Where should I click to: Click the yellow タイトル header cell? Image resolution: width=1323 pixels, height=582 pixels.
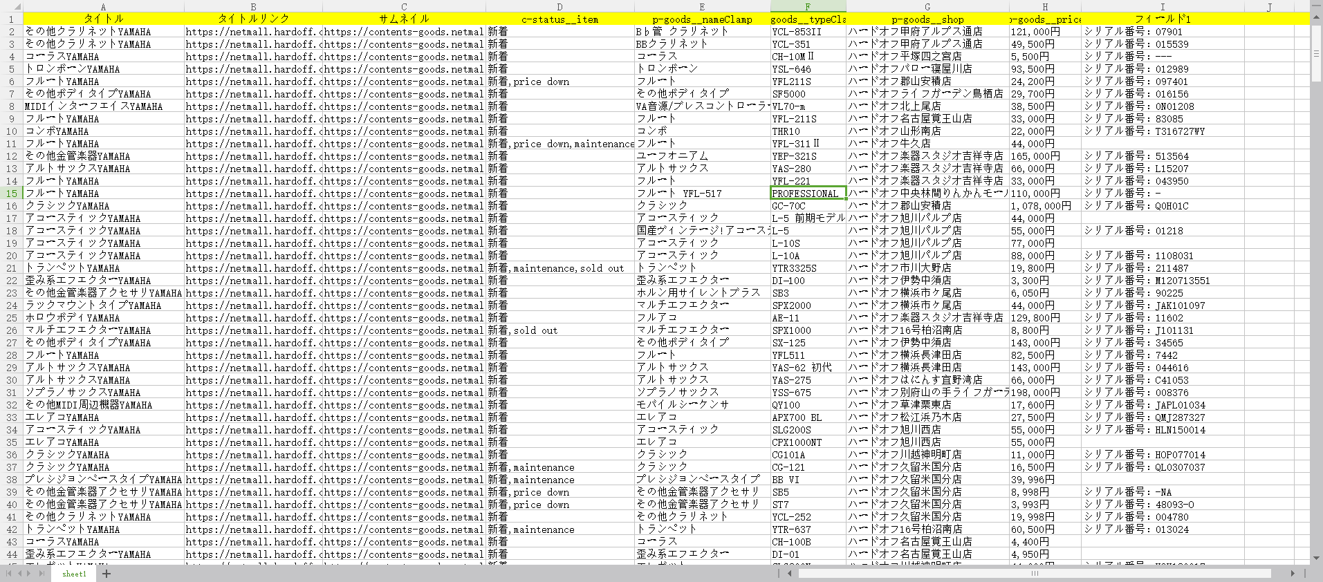click(x=104, y=19)
